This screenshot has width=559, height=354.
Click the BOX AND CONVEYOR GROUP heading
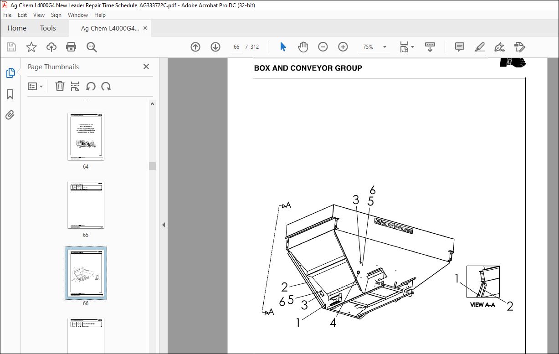(x=308, y=68)
